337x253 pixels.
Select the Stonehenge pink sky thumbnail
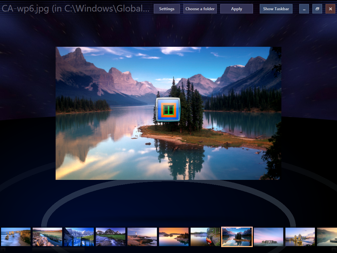269,237
